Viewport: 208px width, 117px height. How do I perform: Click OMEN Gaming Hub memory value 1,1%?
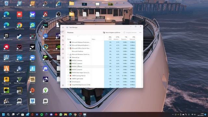[x=118, y=76]
